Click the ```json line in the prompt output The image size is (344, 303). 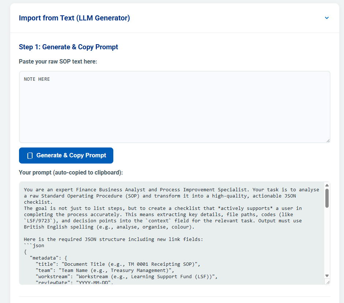point(33,245)
